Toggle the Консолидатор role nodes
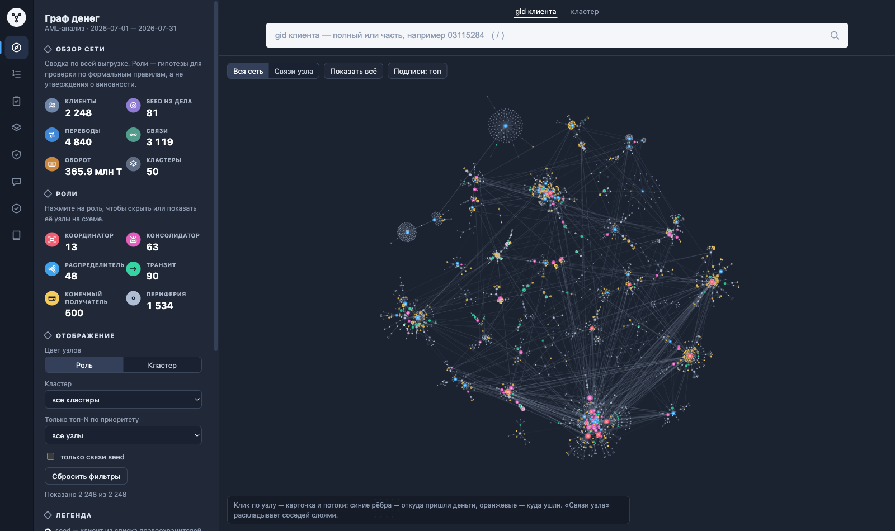The height and width of the screenshot is (531, 895). 163,241
